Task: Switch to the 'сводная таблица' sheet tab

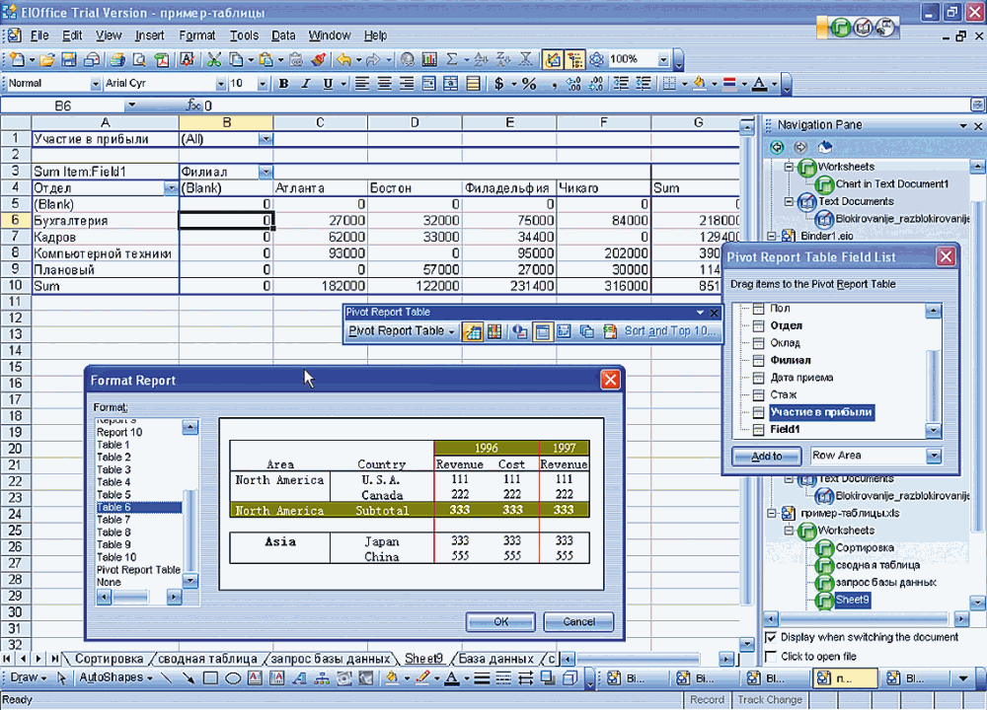Action: coord(207,659)
